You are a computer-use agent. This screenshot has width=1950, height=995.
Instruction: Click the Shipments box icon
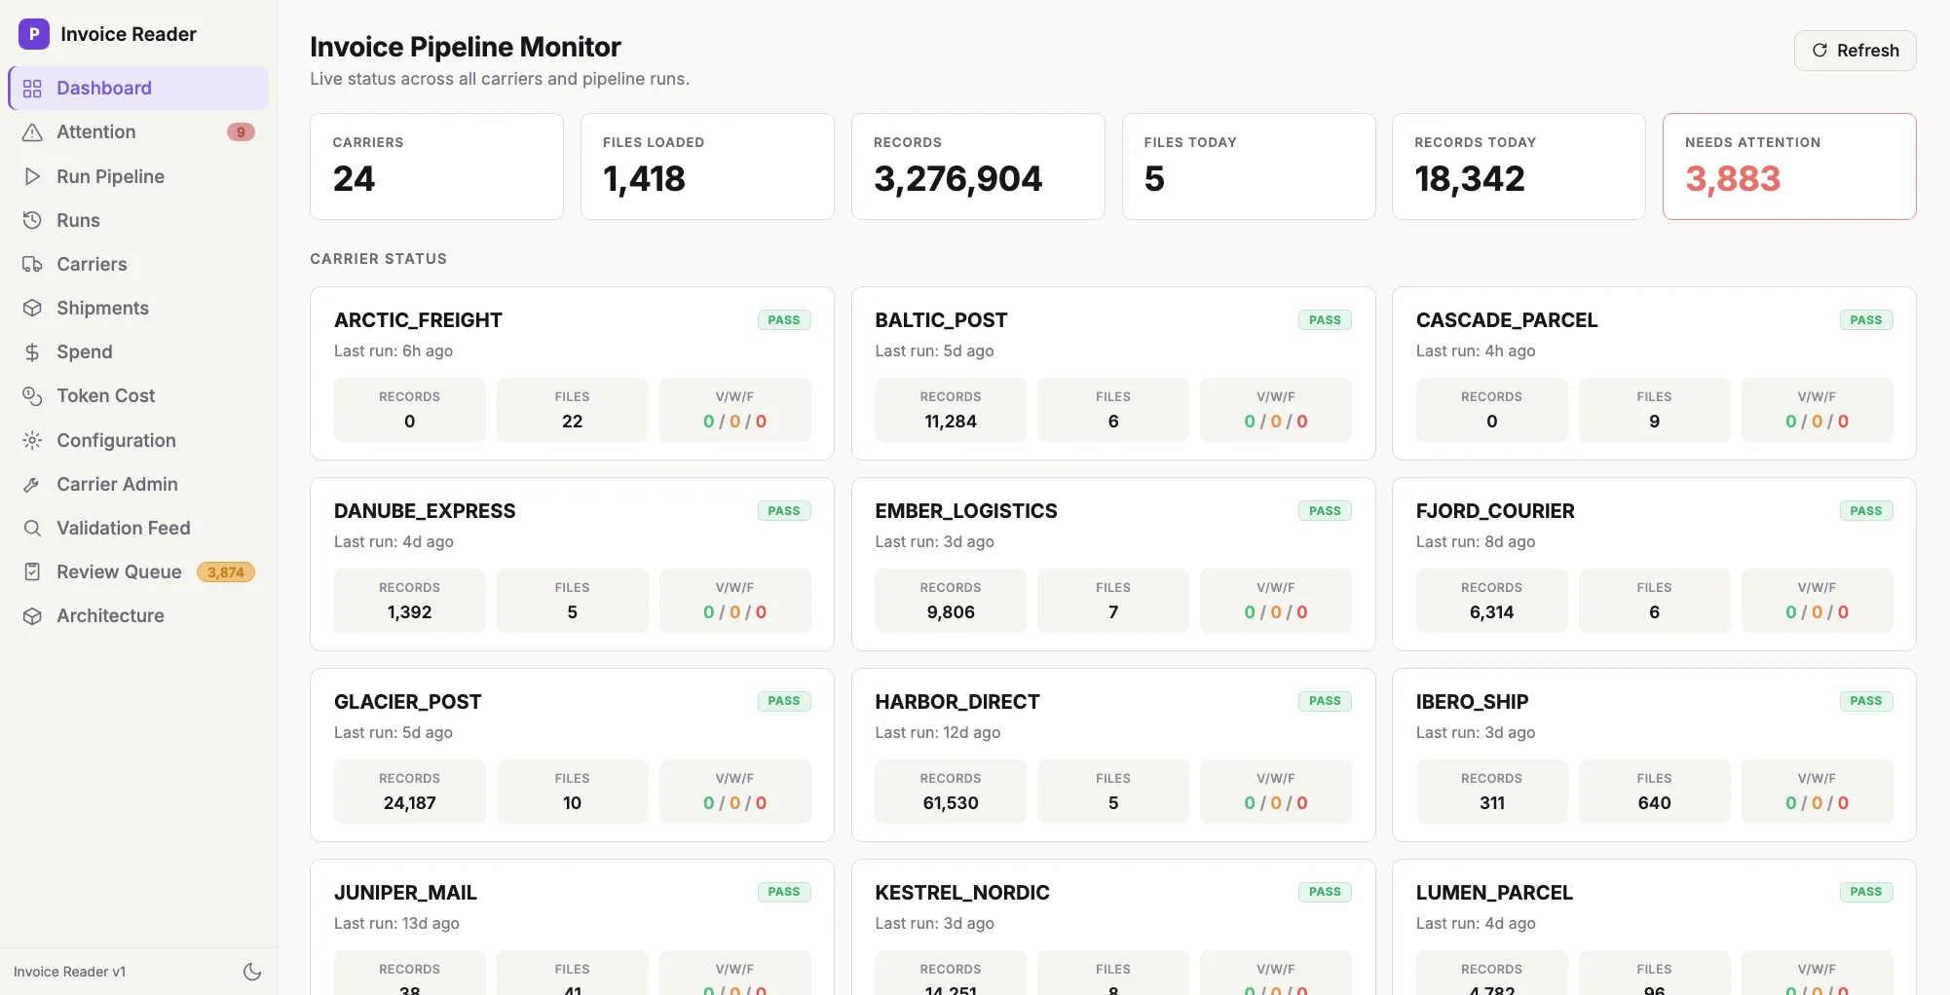click(32, 308)
